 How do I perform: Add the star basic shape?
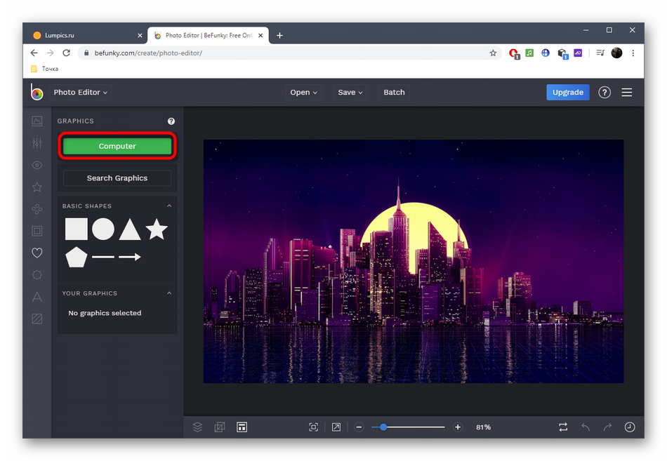pyautogui.click(x=157, y=229)
